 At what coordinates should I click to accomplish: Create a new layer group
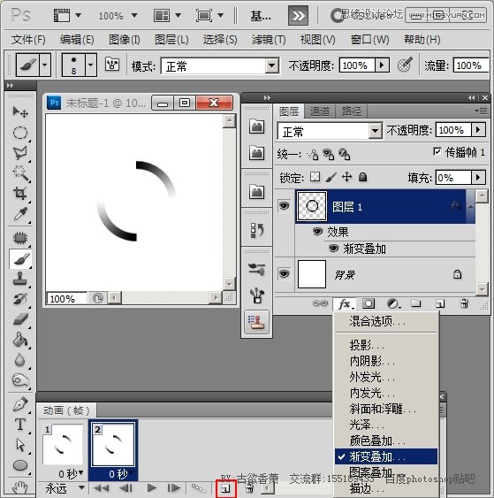pos(416,304)
